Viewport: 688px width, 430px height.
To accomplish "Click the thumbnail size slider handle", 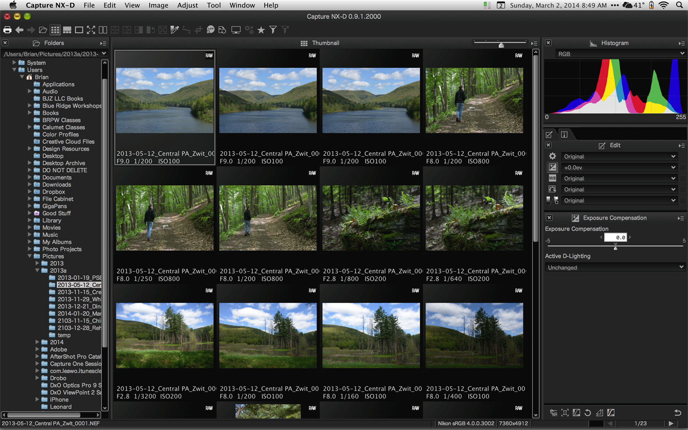I will click(x=501, y=44).
